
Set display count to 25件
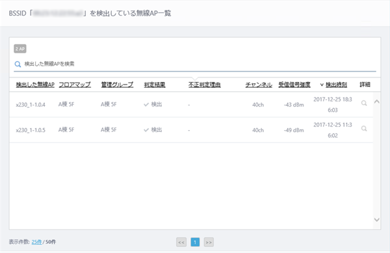tap(36, 242)
